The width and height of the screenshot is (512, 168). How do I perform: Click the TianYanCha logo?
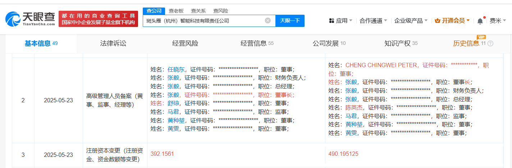[30, 19]
